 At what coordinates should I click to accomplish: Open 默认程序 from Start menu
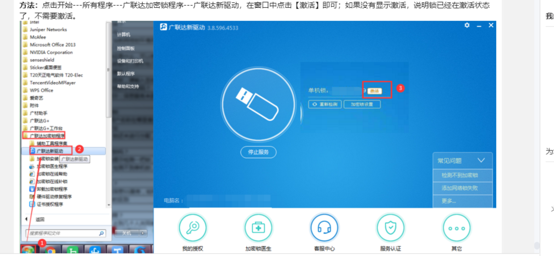point(126,74)
